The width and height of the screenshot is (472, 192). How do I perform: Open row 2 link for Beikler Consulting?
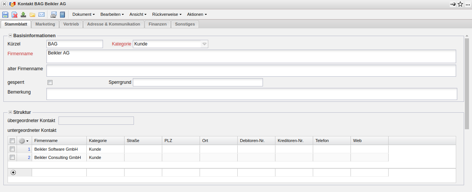[29, 157]
